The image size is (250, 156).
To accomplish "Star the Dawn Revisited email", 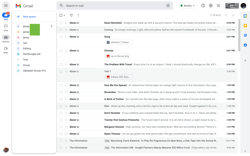I will click(66, 23).
